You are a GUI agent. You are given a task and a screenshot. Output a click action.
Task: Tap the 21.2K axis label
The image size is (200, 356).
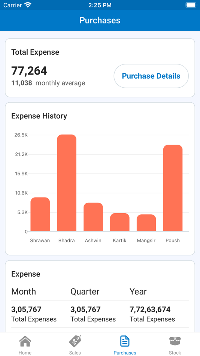[x=21, y=154]
